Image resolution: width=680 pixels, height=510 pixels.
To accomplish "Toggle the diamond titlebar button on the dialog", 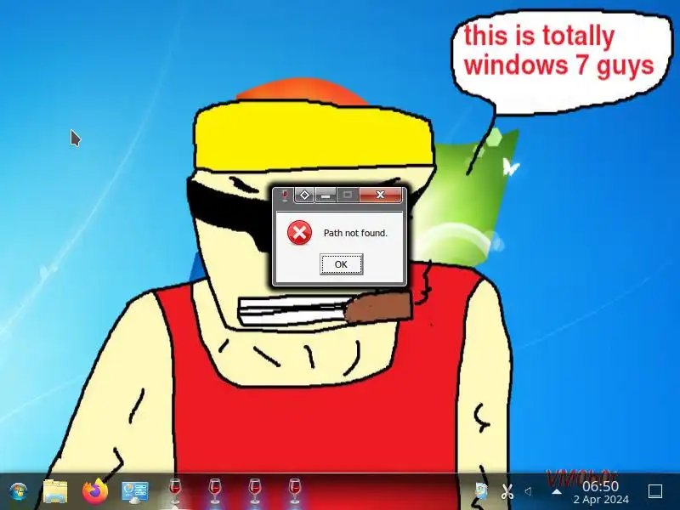I will pyautogui.click(x=304, y=195).
